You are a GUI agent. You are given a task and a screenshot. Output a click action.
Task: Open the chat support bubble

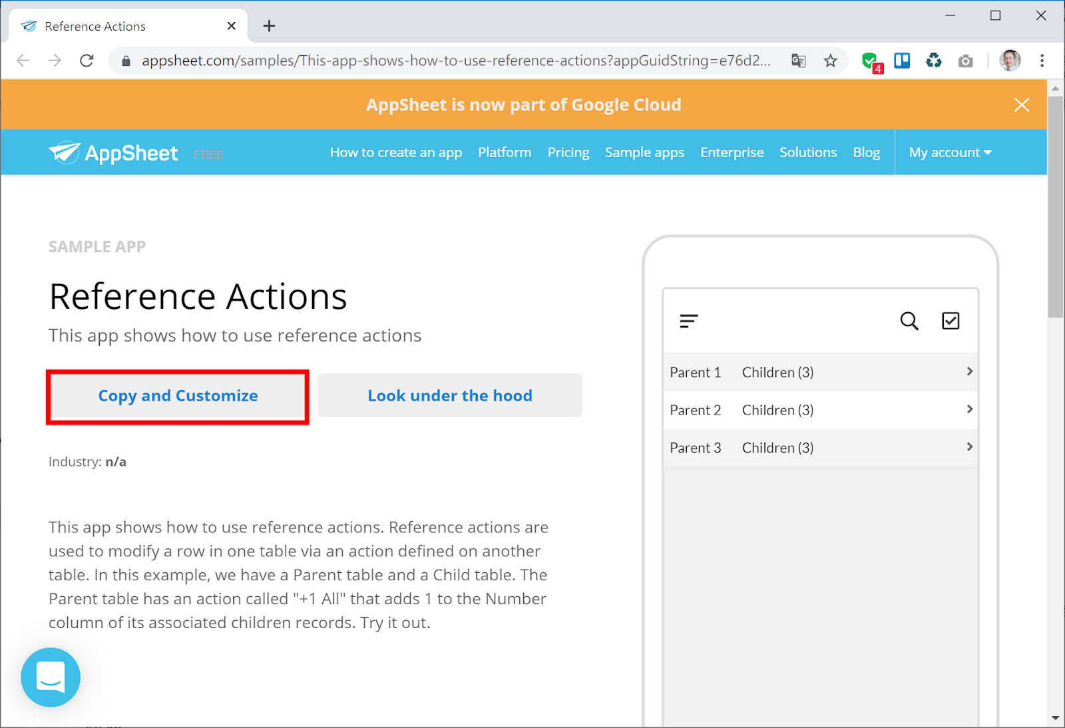click(x=51, y=677)
